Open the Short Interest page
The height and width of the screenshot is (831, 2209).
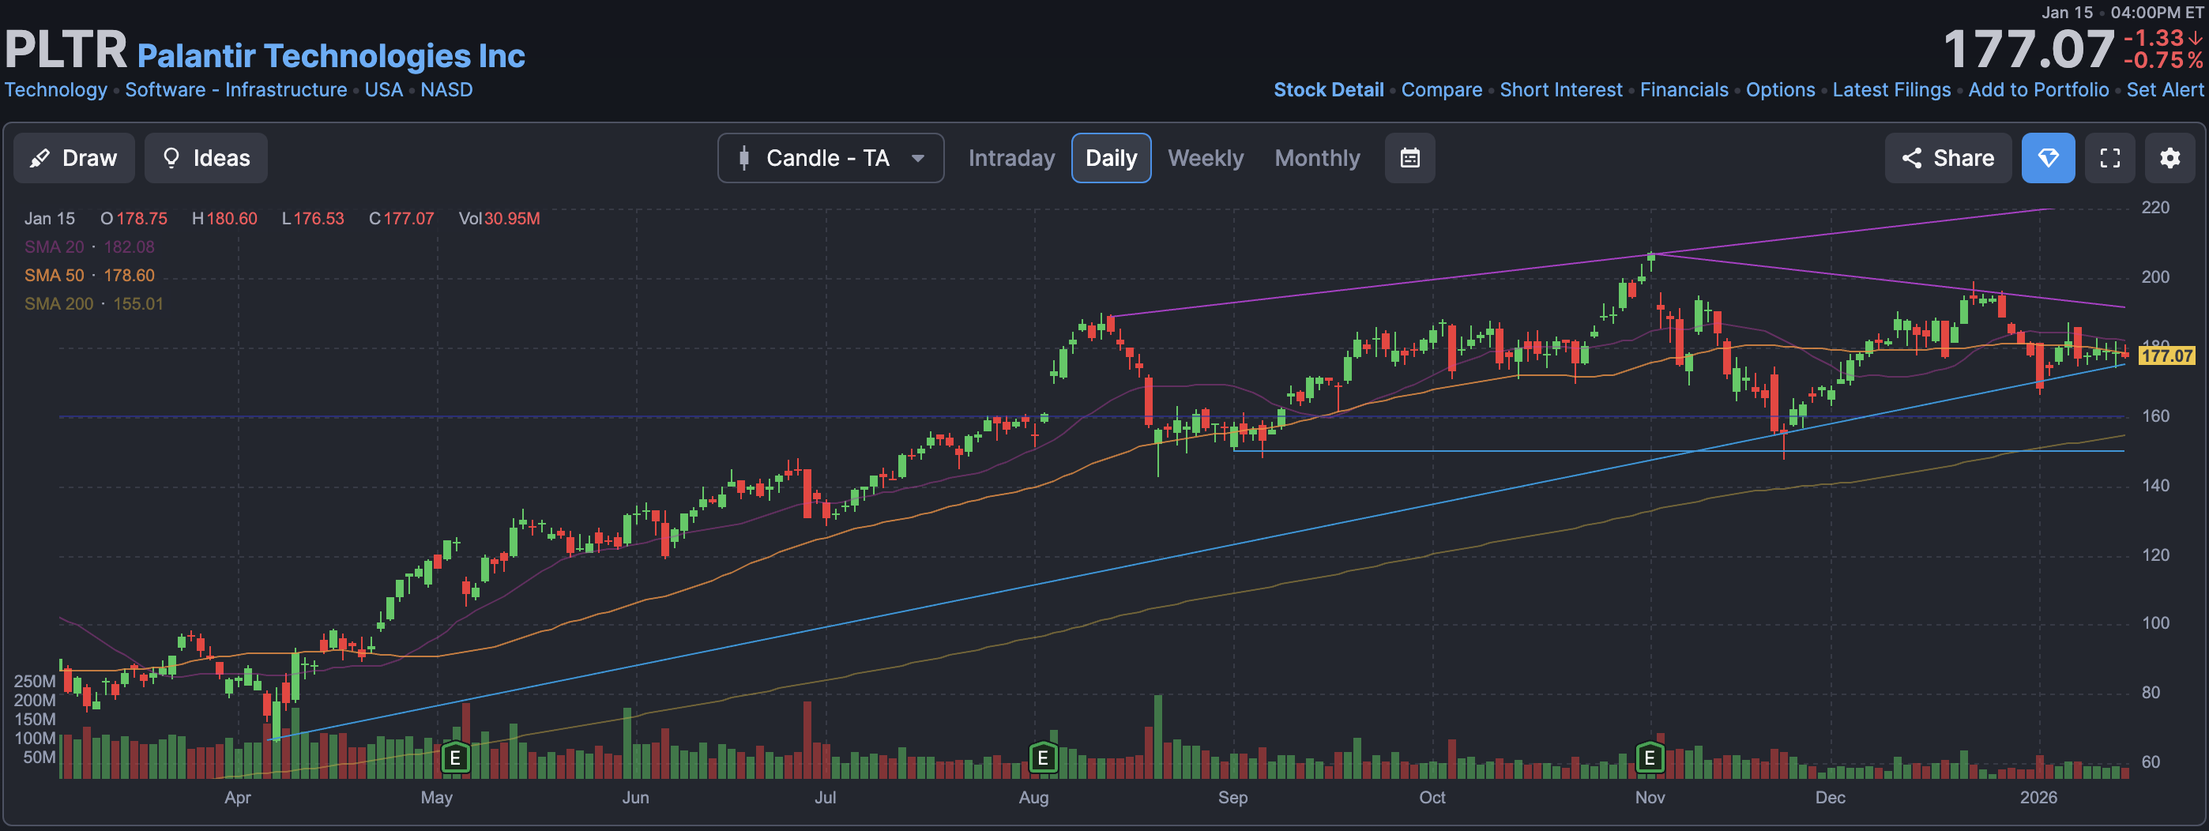(1560, 89)
